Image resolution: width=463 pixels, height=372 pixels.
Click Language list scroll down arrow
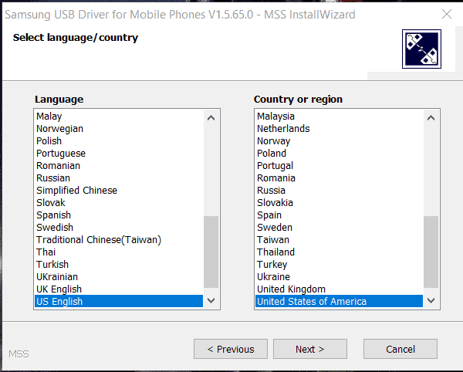tap(211, 300)
